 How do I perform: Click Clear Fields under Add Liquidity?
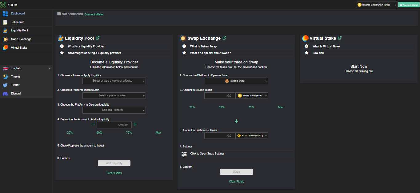114,173
